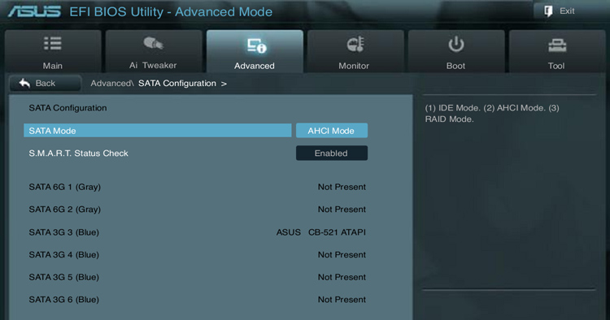The image size is (610, 320).
Task: Click the SATA Configuration section heading
Action: point(68,108)
